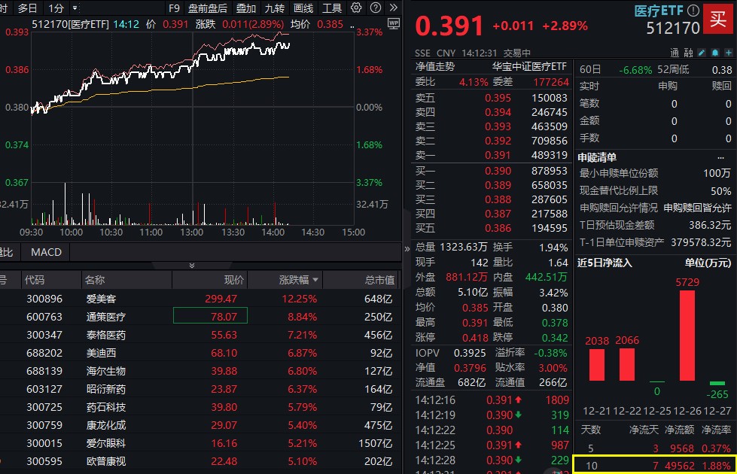Select stock row 昭衍新药
The image size is (737, 474).
pyautogui.click(x=201, y=389)
